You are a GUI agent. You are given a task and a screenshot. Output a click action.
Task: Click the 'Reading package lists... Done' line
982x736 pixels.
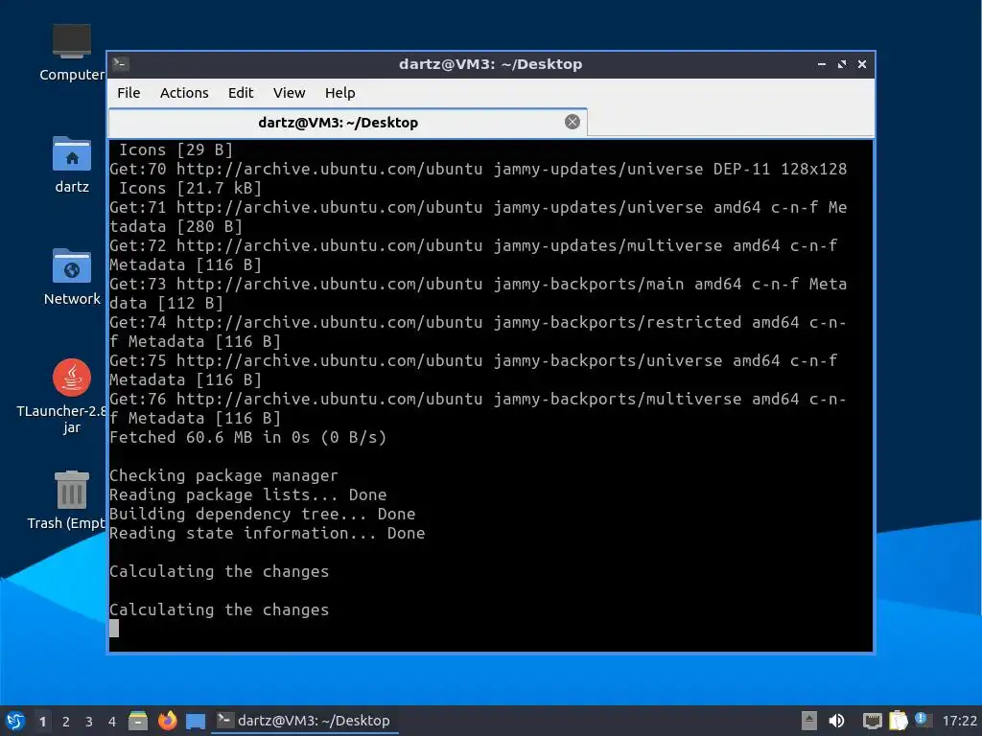point(248,495)
